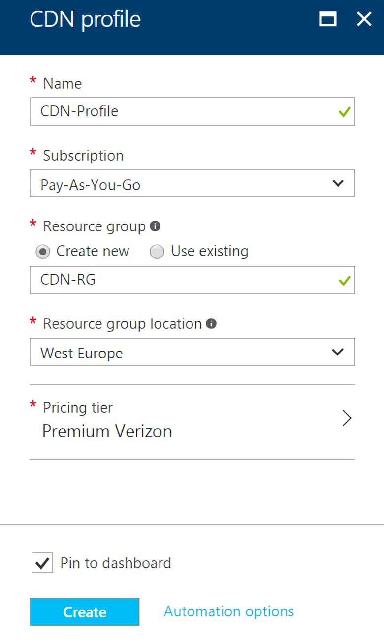Click the West Europe field chevron
This screenshot has width=384, height=643.
338,352
